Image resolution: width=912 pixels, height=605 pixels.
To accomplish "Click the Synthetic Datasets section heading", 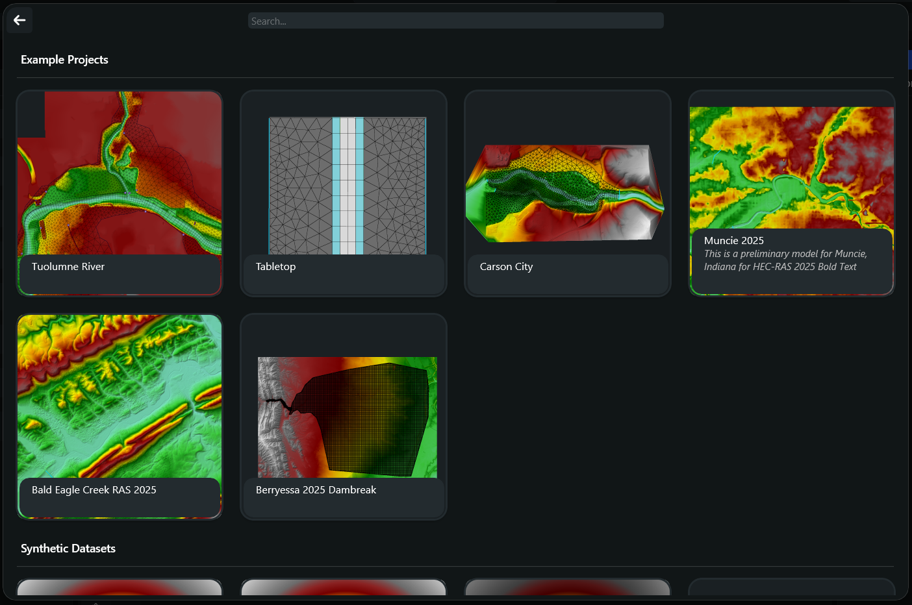I will [68, 549].
